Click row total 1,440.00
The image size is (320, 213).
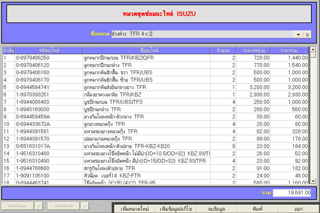coord(298,58)
